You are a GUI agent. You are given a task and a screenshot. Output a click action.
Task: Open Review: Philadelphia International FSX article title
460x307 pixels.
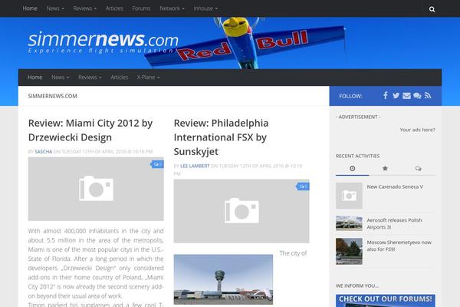point(221,137)
